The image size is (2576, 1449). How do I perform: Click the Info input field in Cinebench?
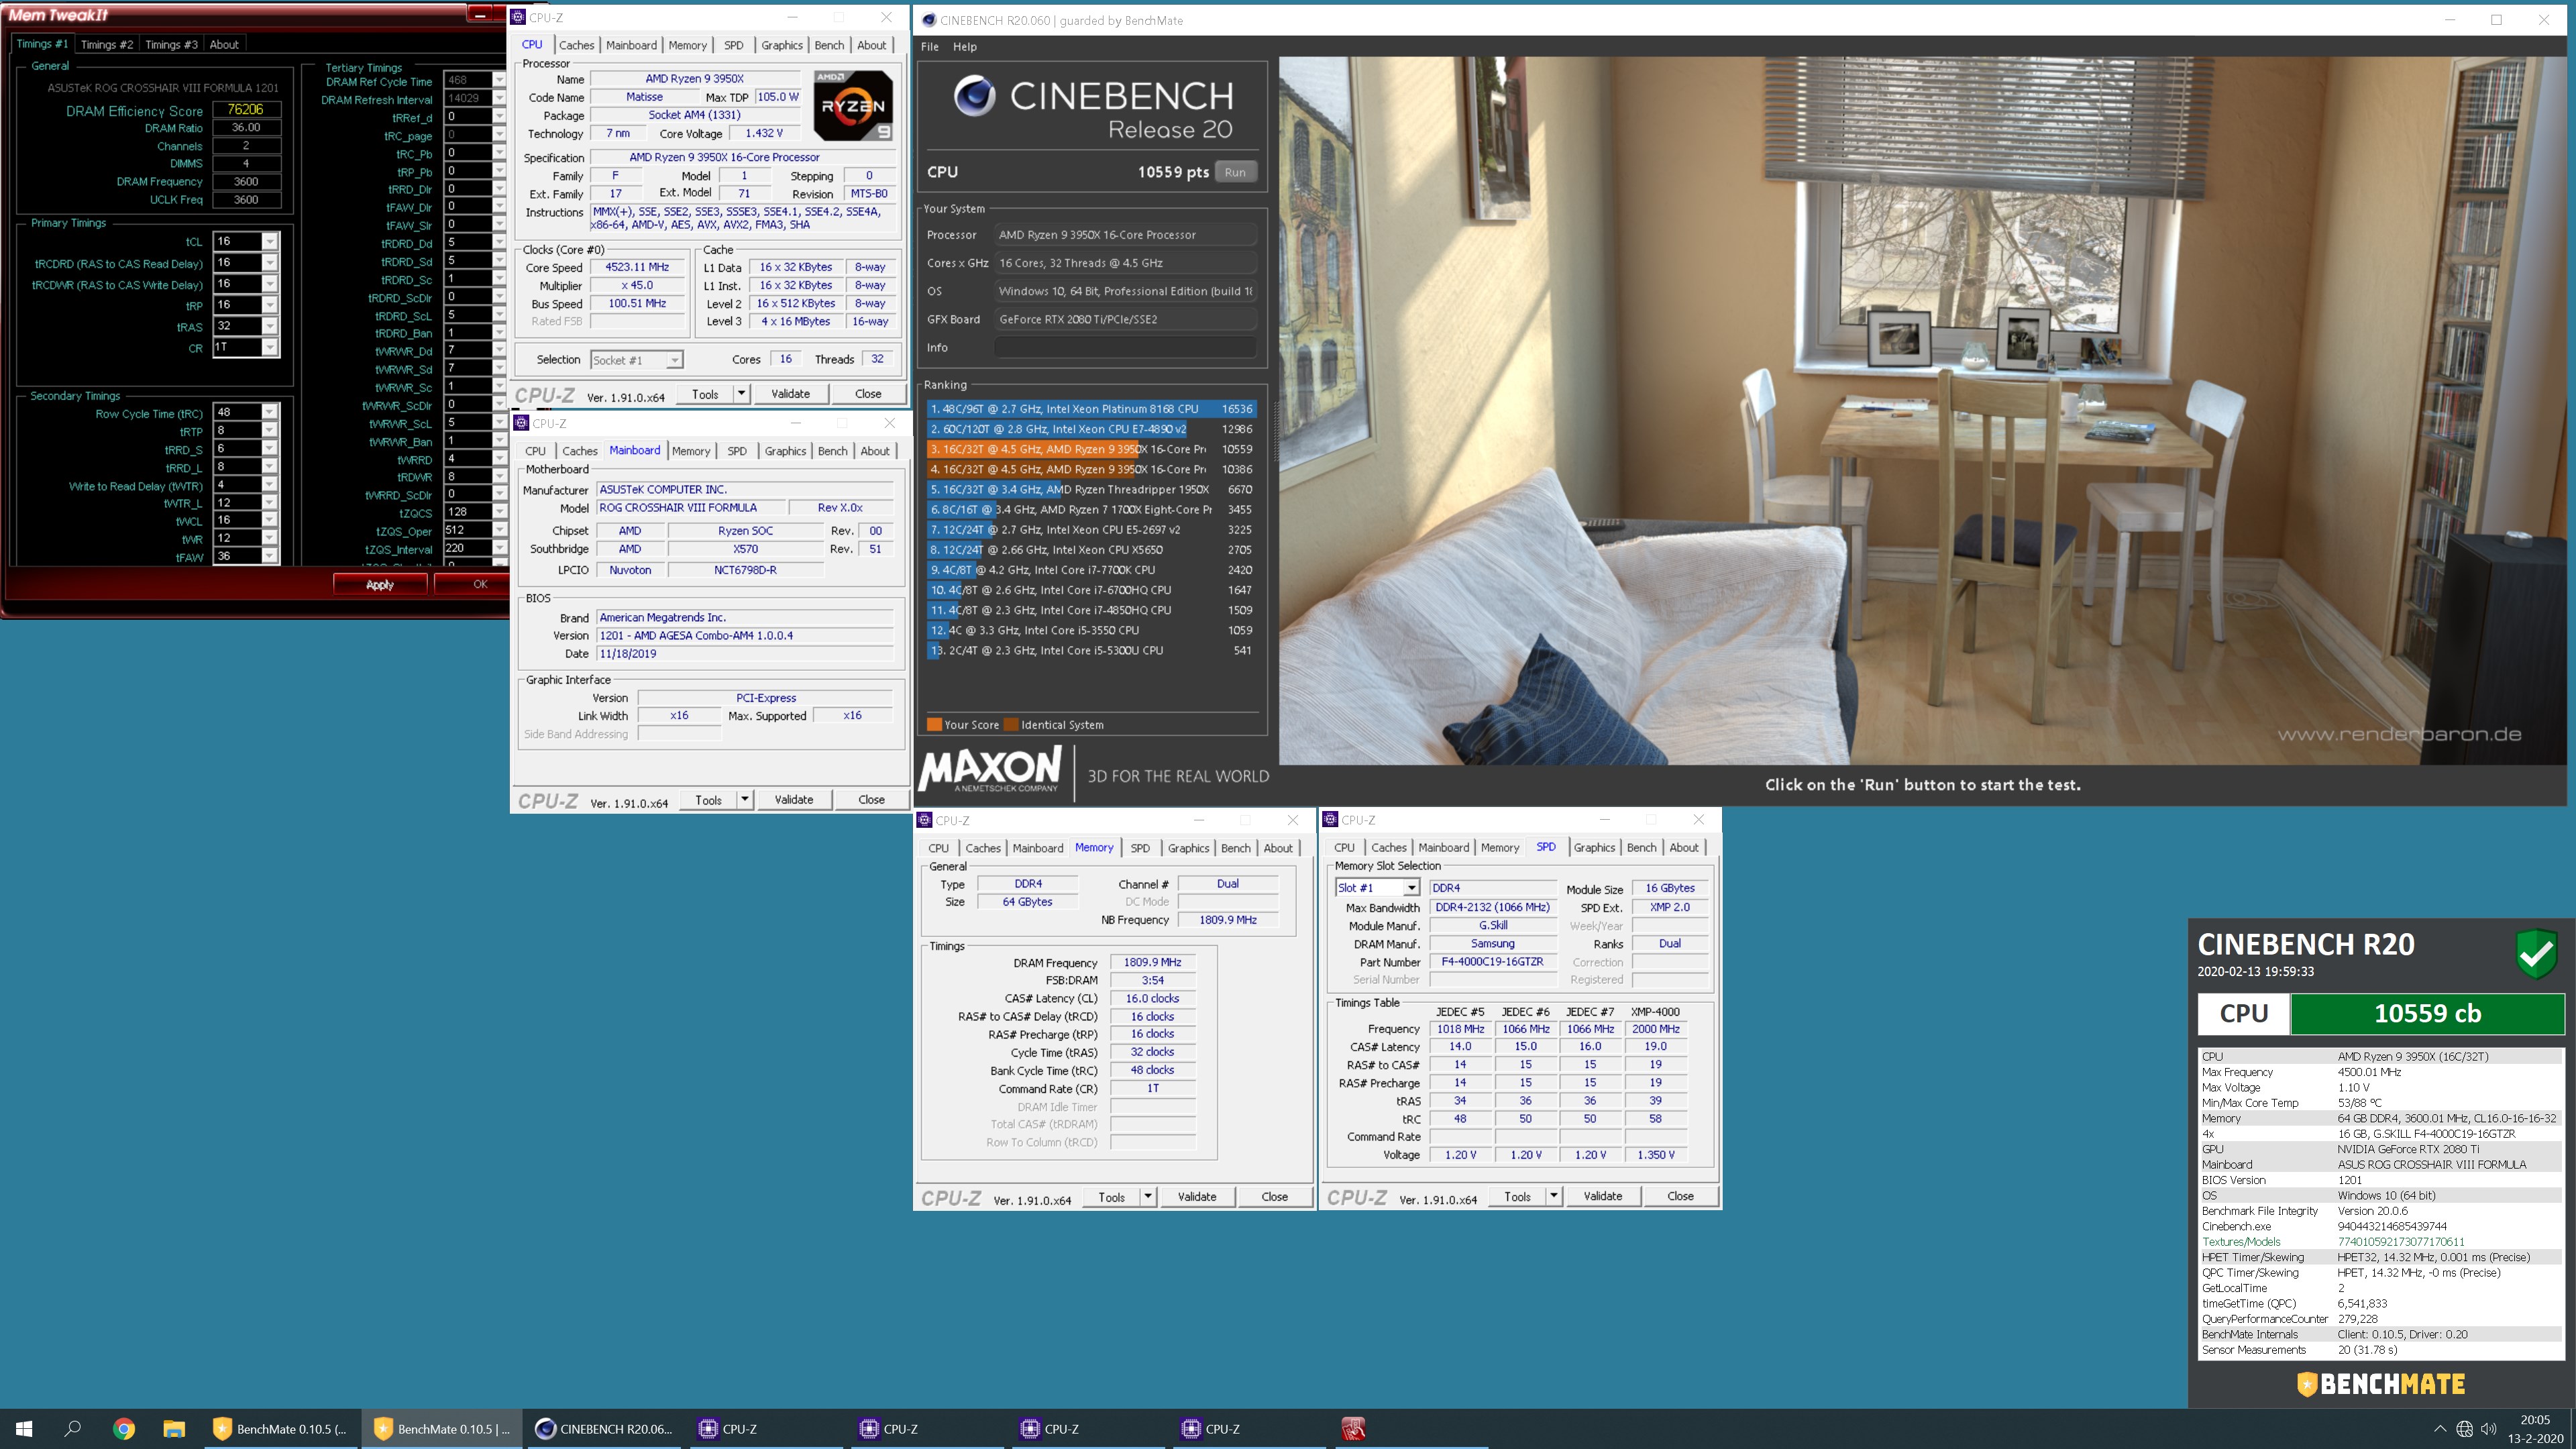tap(1125, 348)
